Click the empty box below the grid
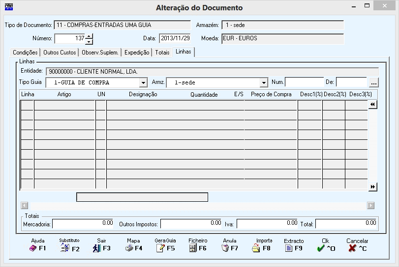This screenshot has width=399, height=267. (x=142, y=197)
